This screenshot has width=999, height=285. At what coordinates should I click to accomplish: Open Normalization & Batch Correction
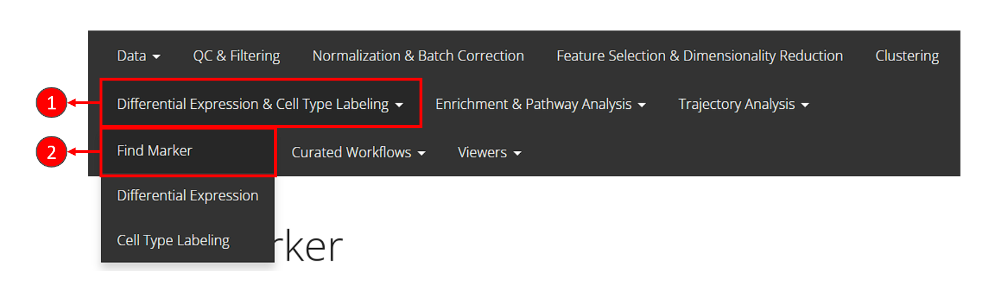point(418,56)
